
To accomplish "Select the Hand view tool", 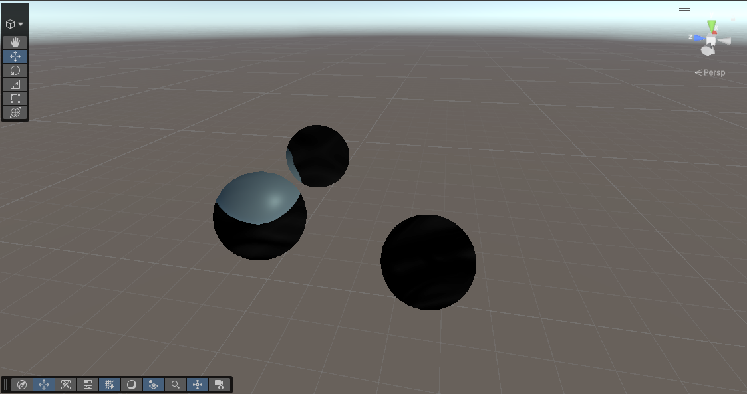I will click(15, 43).
